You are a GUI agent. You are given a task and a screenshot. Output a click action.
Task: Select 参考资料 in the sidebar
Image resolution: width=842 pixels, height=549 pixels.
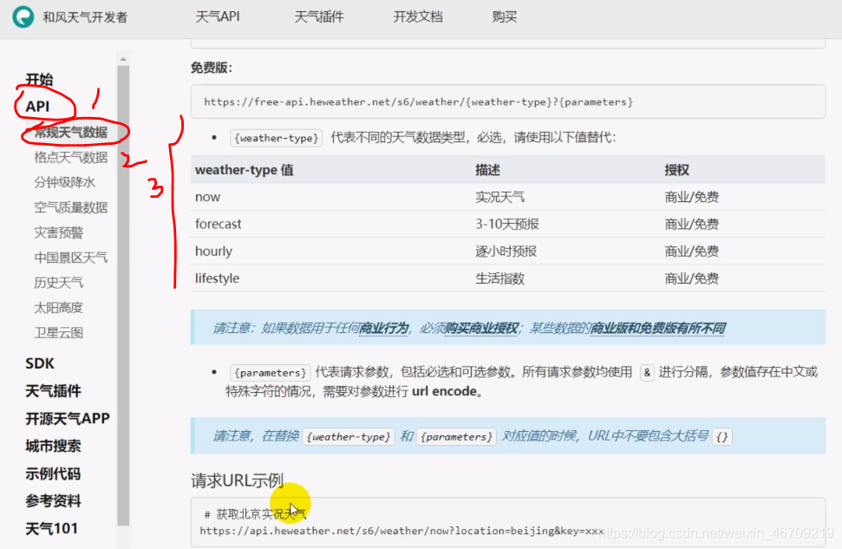(53, 501)
